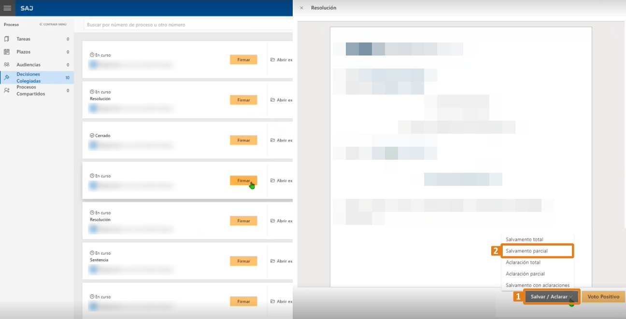626x319 pixels.
Task: Open Abrir ex link on Sentencia card
Action: click(x=281, y=261)
